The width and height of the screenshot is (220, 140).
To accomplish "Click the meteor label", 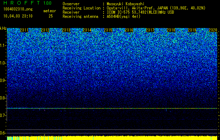I will coord(50,11).
